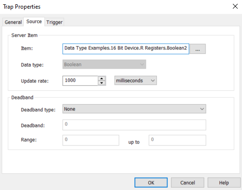Close the Trap Properties dialog
Viewport: 242px width, 190px height.
point(235,6)
